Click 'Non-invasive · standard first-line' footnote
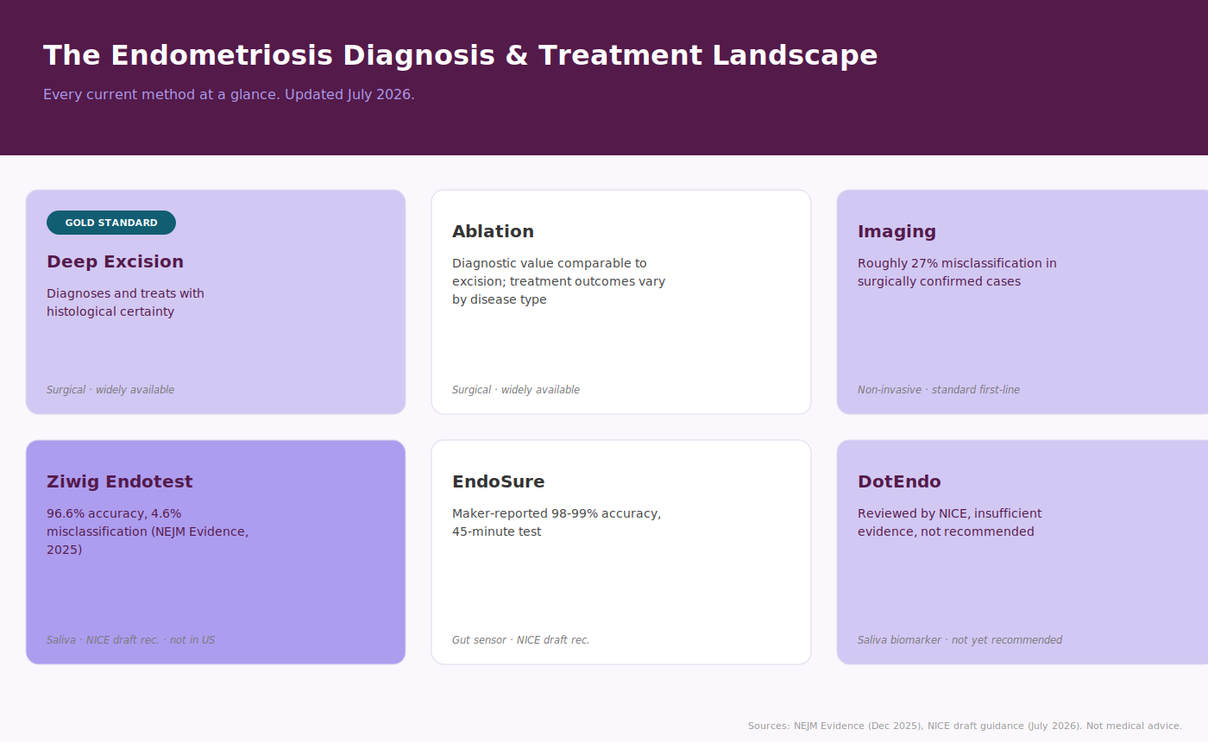 [939, 390]
